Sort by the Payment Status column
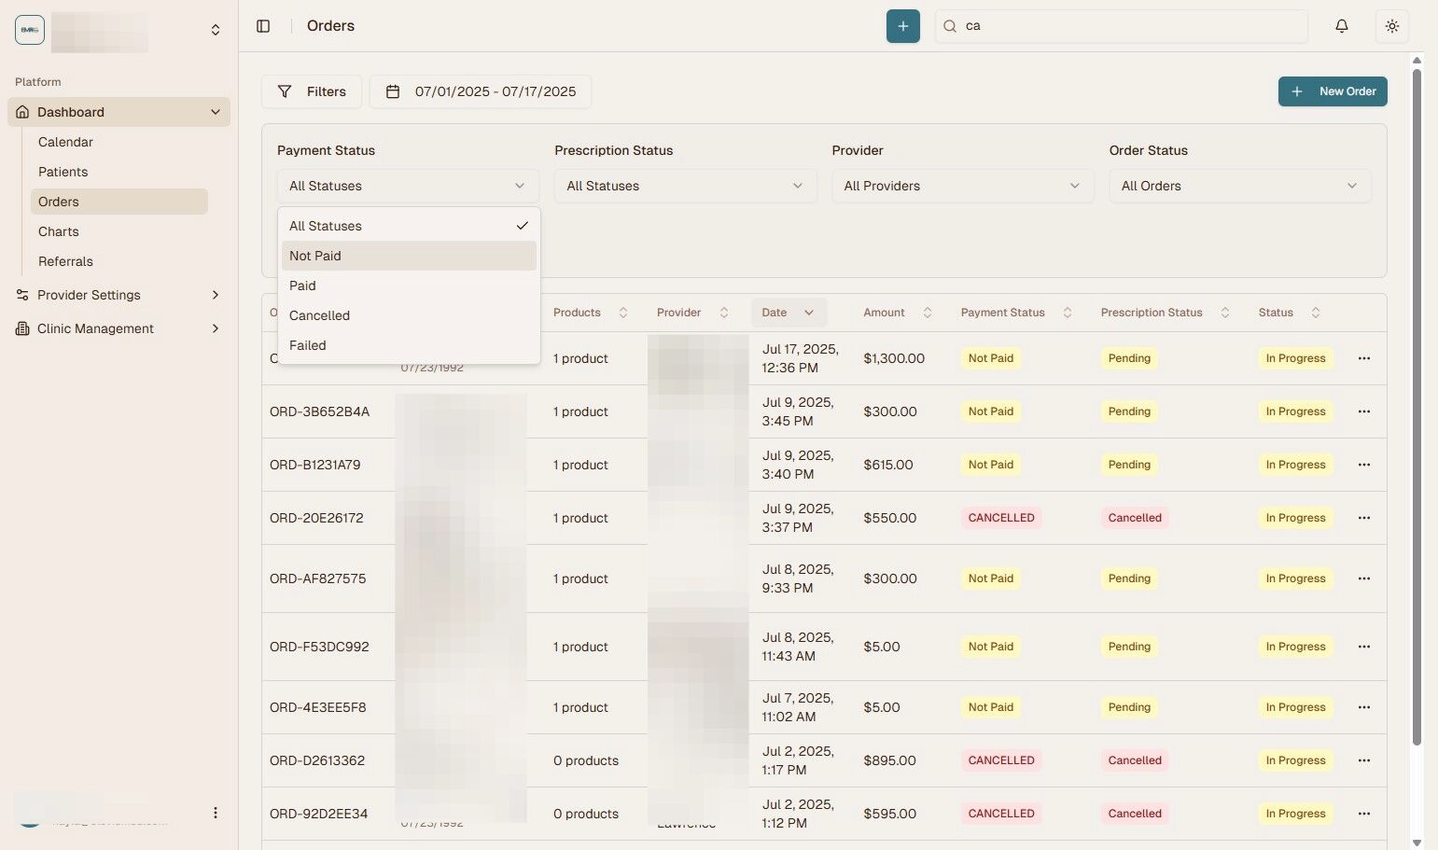 1016,313
